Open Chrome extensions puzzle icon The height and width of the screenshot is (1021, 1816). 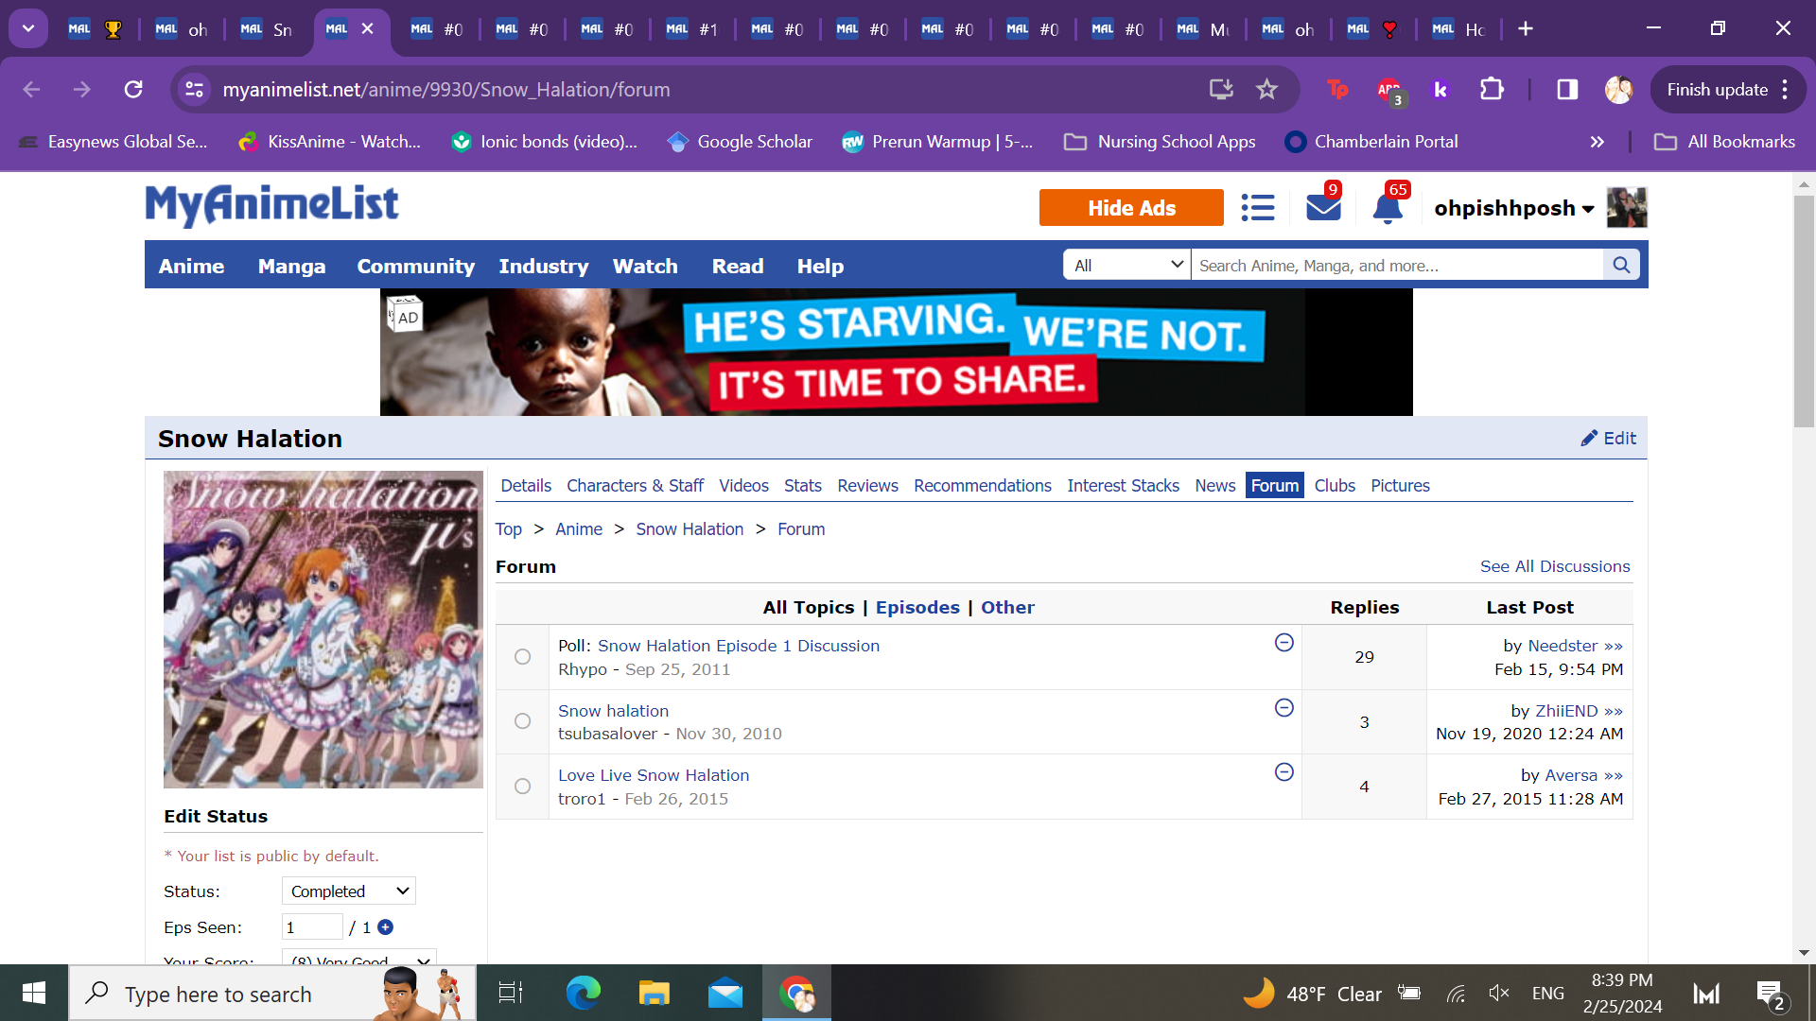tap(1492, 90)
